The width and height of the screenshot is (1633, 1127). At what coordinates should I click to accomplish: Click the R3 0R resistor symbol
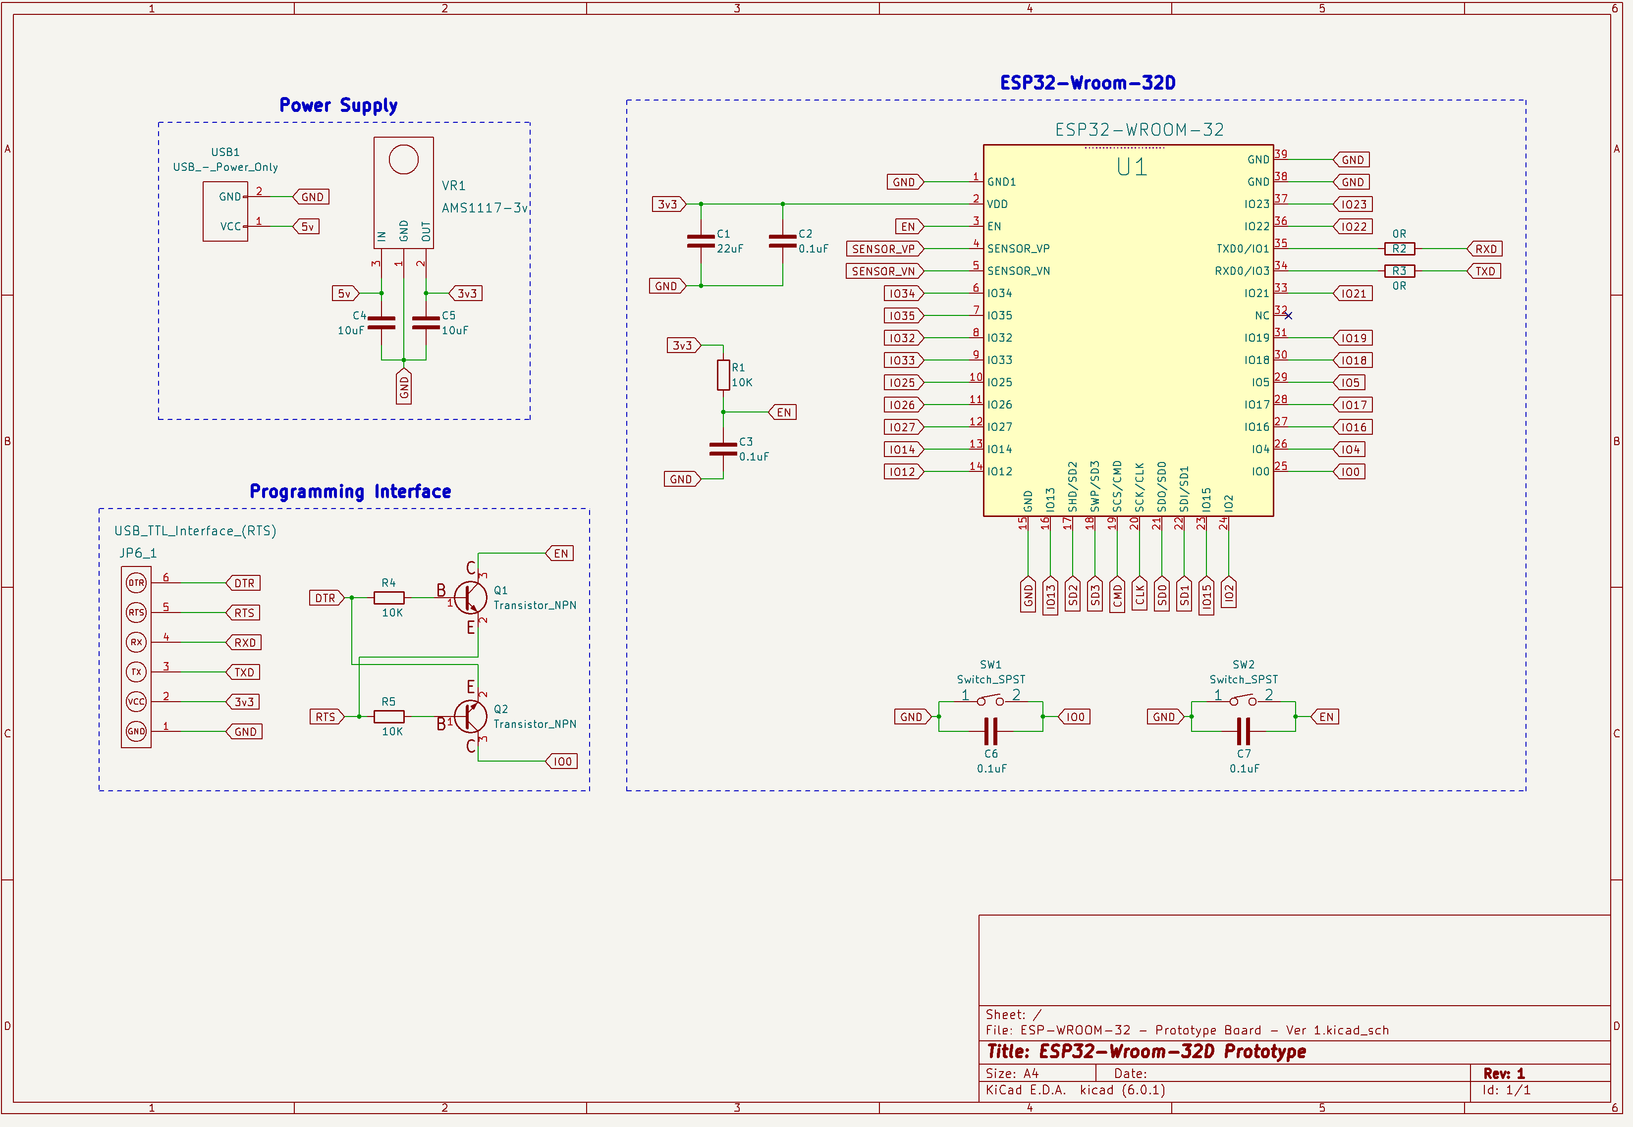[1399, 271]
